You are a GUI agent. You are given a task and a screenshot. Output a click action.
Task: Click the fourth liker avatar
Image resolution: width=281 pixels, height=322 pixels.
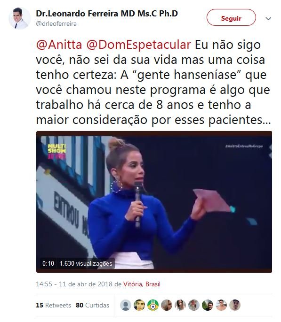coord(167,305)
